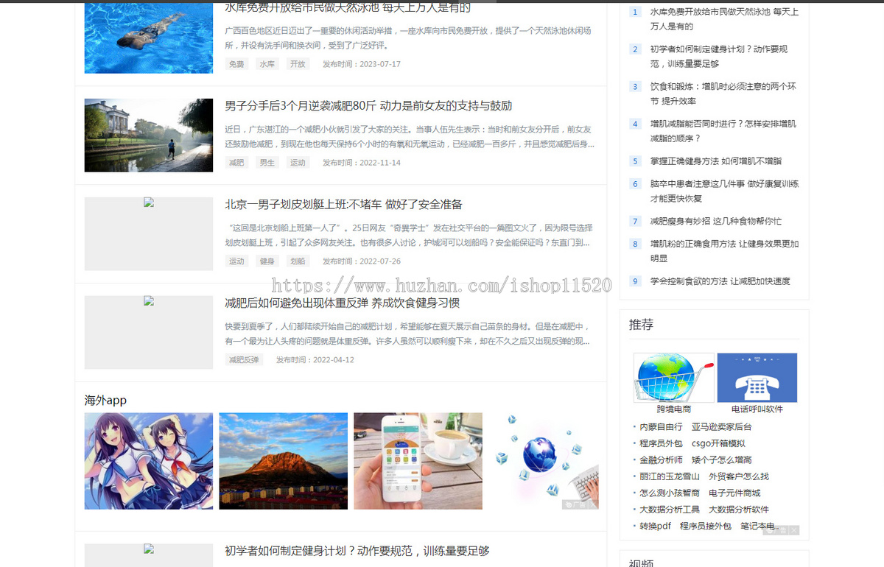Select the 减肥反弹 tag
This screenshot has width=884, height=567.
[244, 360]
